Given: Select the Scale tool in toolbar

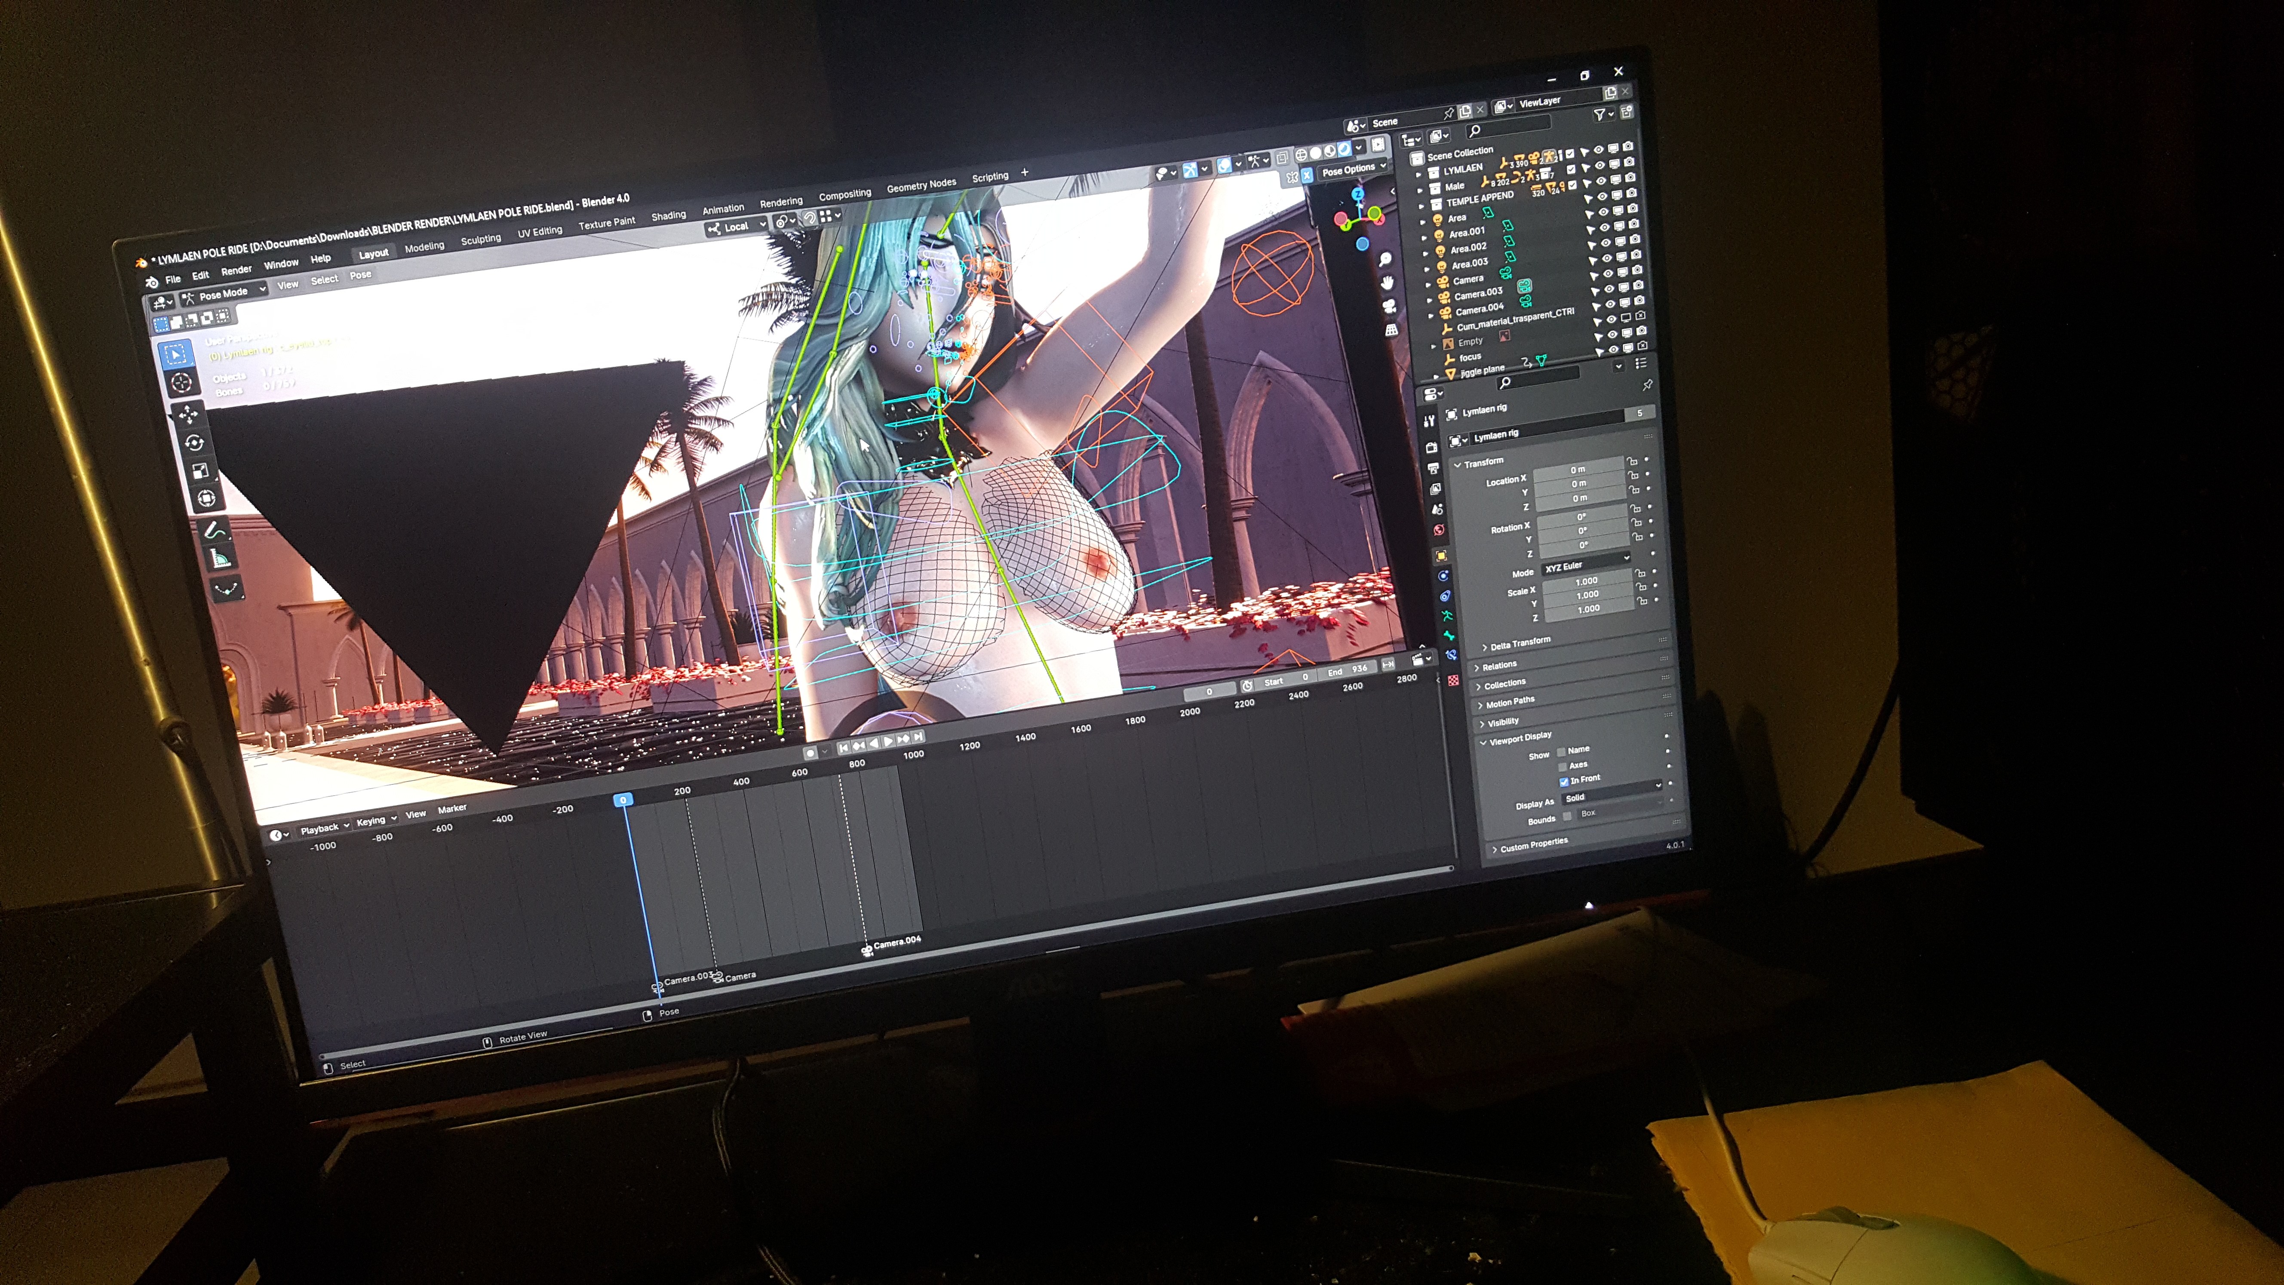Looking at the screenshot, I should (x=200, y=471).
